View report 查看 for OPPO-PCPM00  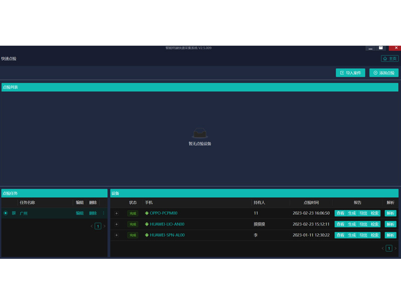(340, 213)
